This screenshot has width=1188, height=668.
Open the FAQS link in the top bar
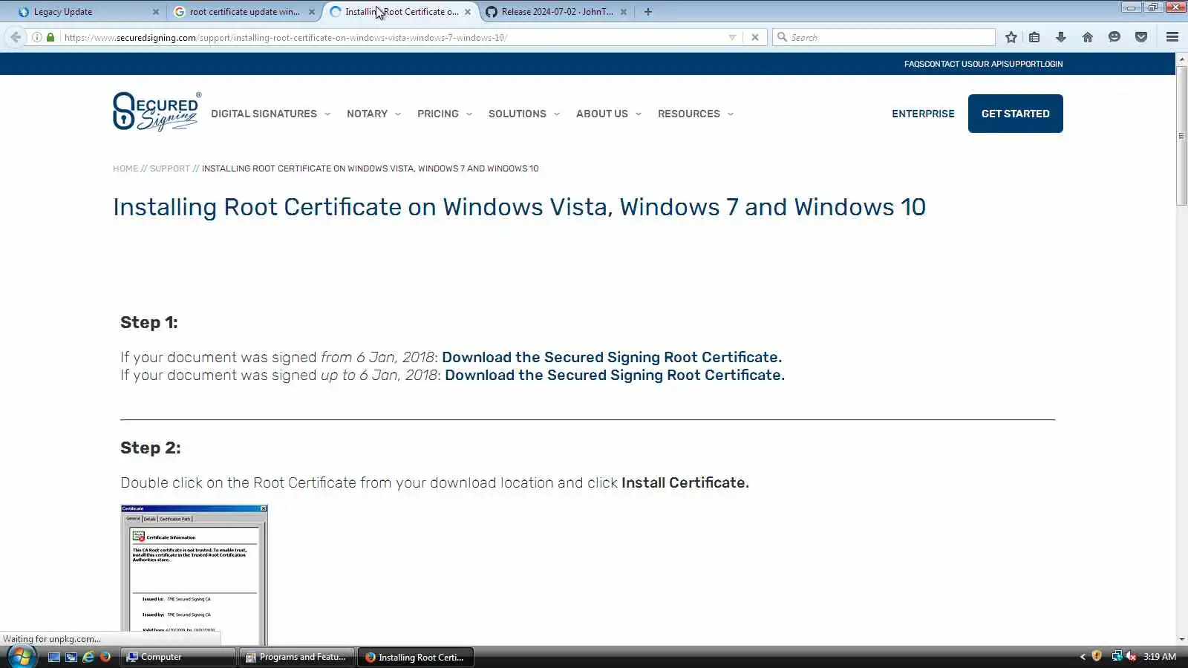tap(914, 64)
